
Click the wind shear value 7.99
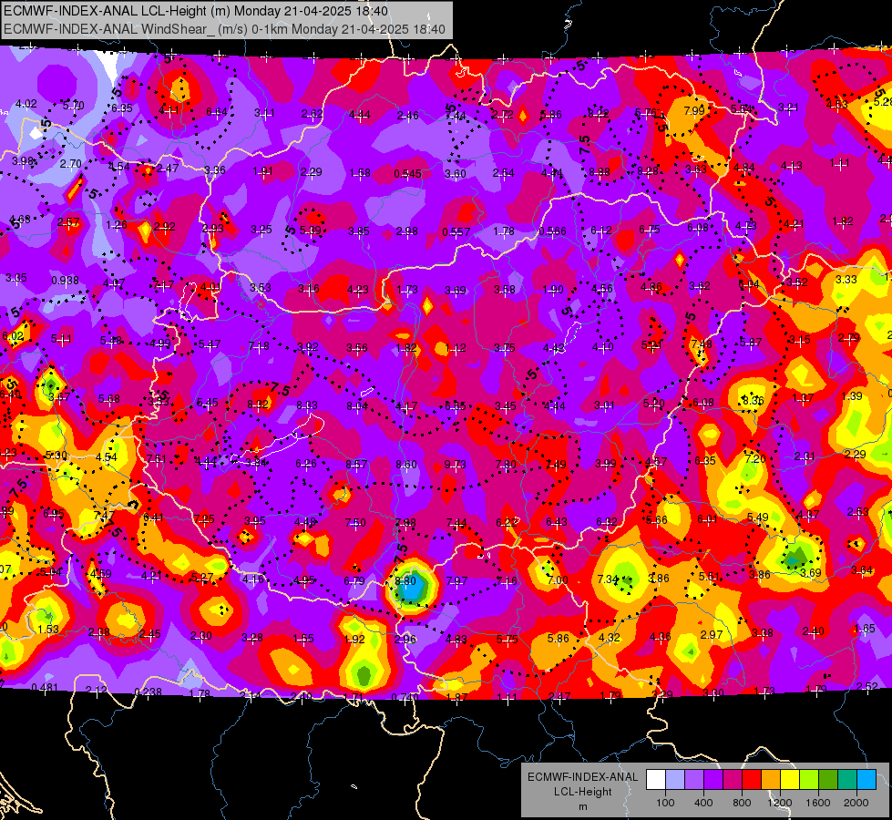[694, 110]
